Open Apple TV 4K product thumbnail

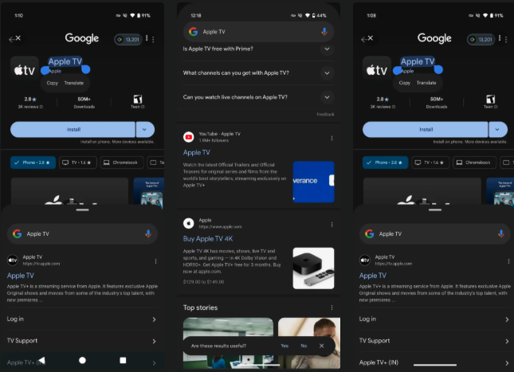(313, 268)
